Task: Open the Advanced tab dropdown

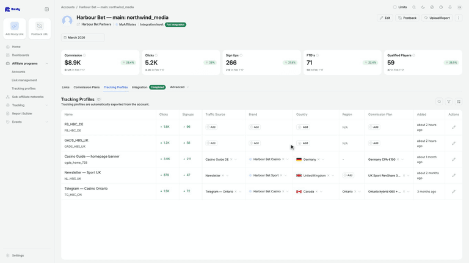Action: click(180, 87)
